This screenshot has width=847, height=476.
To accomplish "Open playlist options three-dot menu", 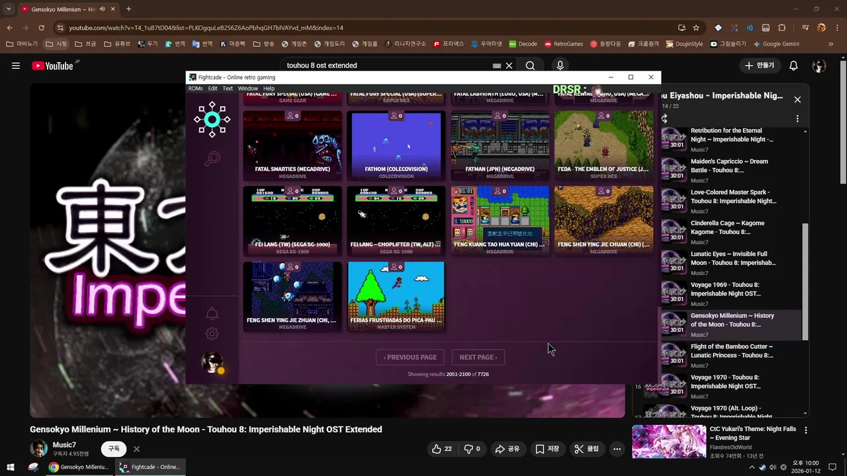I will click(797, 119).
